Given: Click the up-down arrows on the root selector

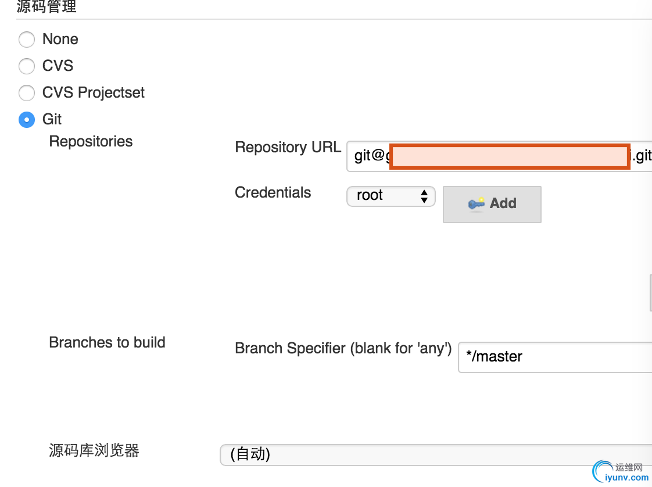Looking at the screenshot, I should point(424,196).
